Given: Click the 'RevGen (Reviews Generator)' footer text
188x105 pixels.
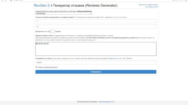Looking at the screenshot, I should click(x=87, y=102).
